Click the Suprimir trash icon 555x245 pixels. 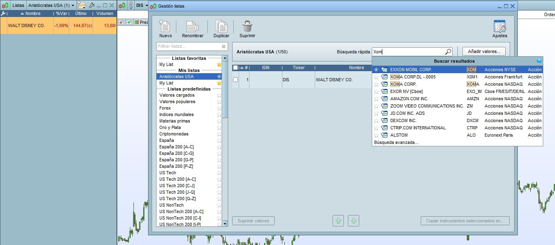click(247, 26)
